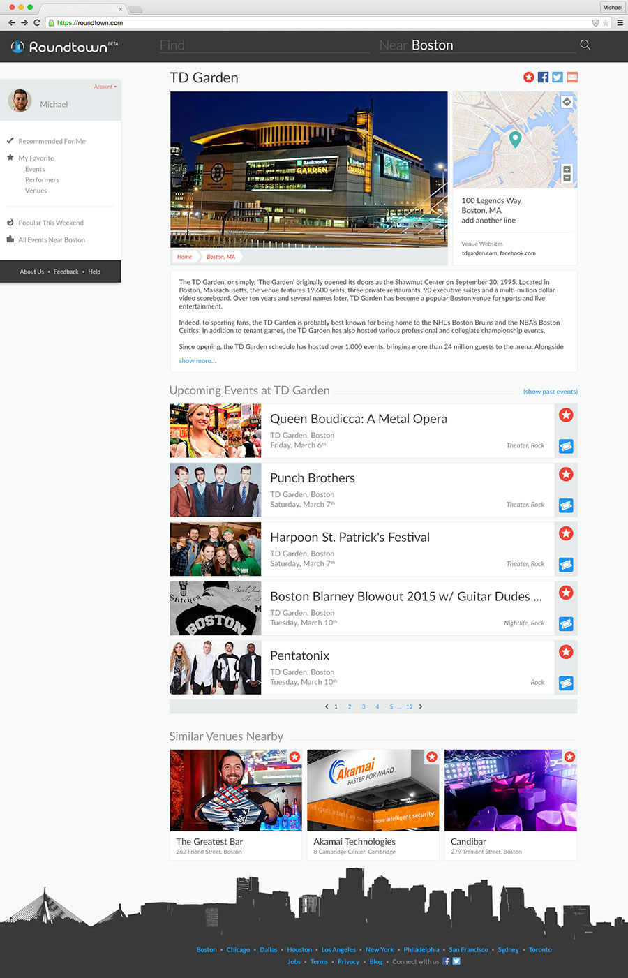Click the footer Facebook icon
Image resolution: width=628 pixels, height=978 pixels.
tap(447, 961)
